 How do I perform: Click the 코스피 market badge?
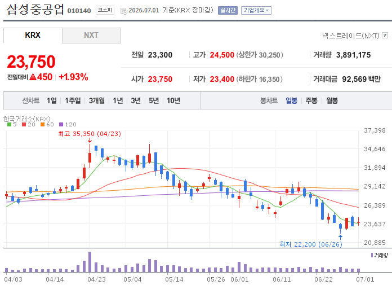[105, 10]
